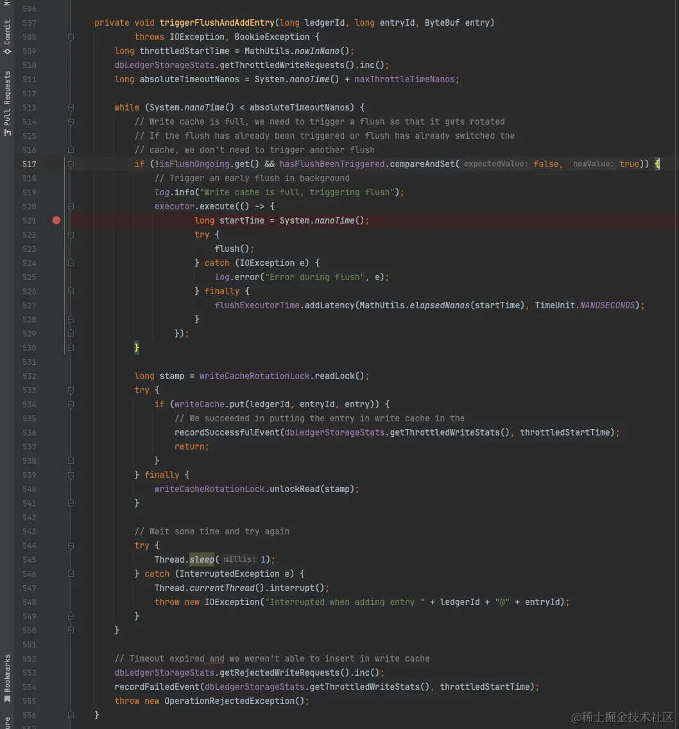Click the millis: inlay hint

point(239,560)
